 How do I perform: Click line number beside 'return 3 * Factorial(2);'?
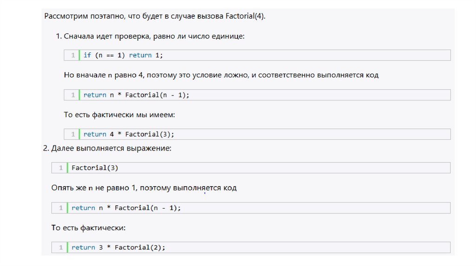60,247
